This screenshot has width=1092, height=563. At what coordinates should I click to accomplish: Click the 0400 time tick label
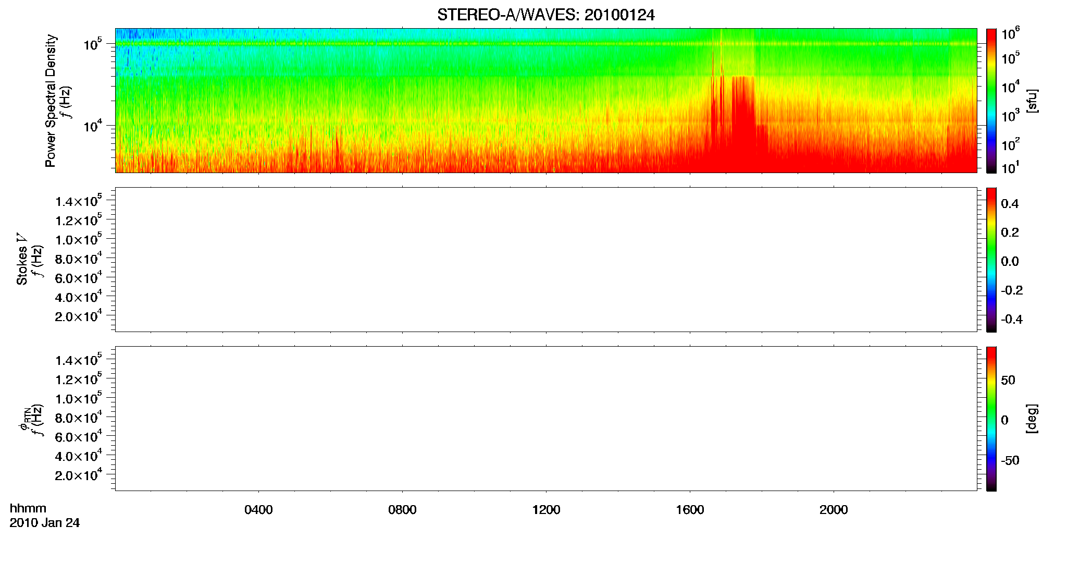(x=258, y=510)
